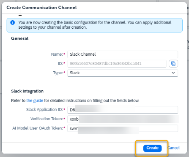This screenshot has height=157, width=189.
Task: Click the blue Create button
Action: point(152,148)
